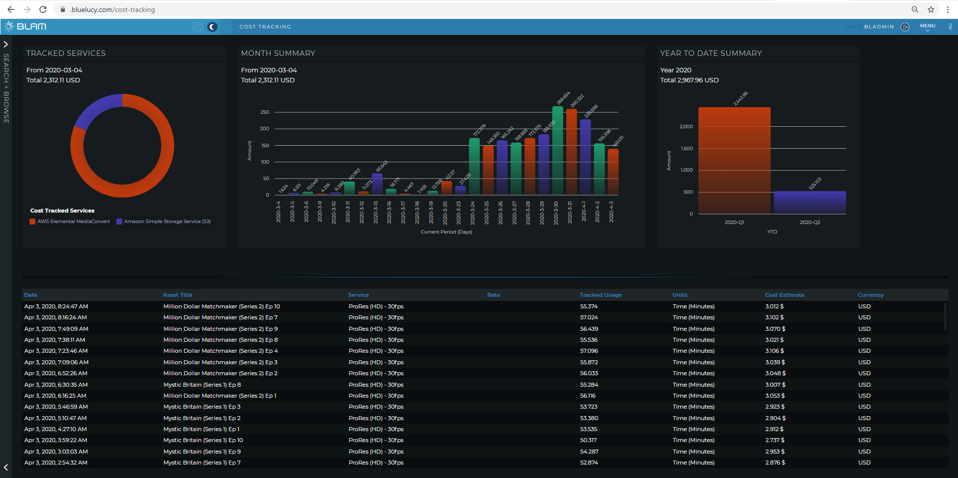Click the bottom-left sidebar collapse chevron
Screen dimensions: 958x478
[6, 468]
